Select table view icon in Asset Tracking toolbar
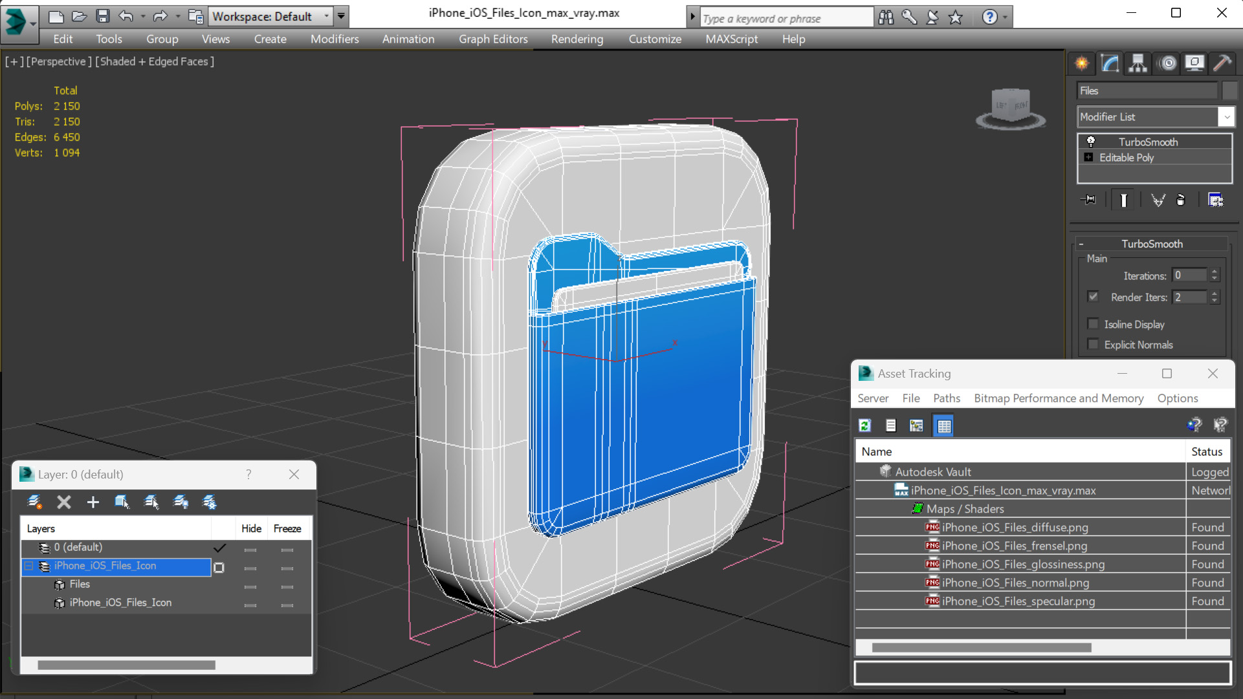1243x699 pixels. pos(944,425)
